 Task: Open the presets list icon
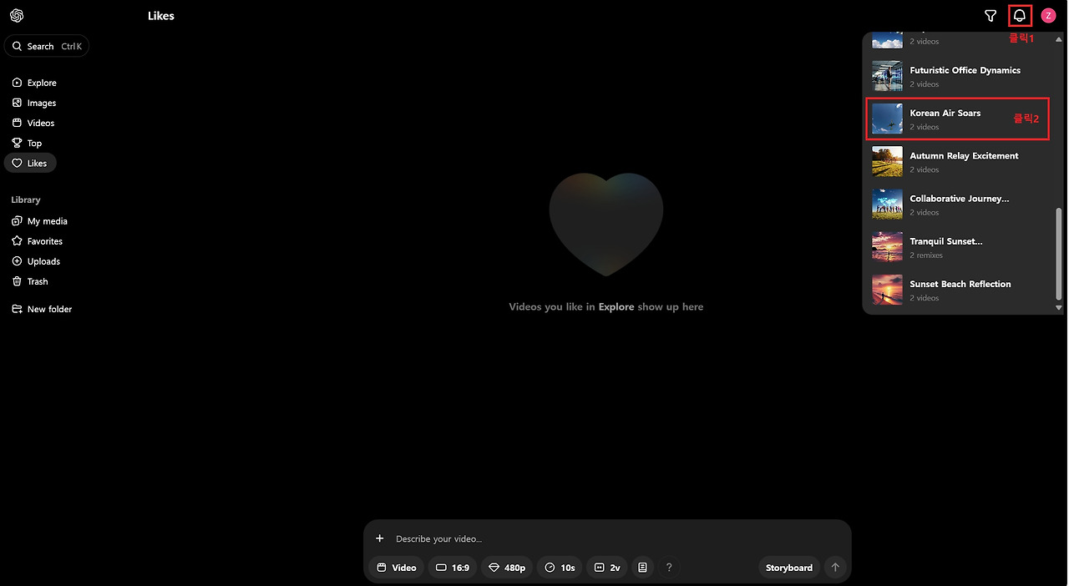coord(642,568)
